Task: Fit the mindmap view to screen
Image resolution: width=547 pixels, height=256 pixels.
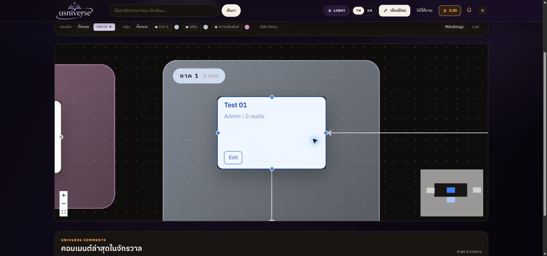Action: coord(63,212)
